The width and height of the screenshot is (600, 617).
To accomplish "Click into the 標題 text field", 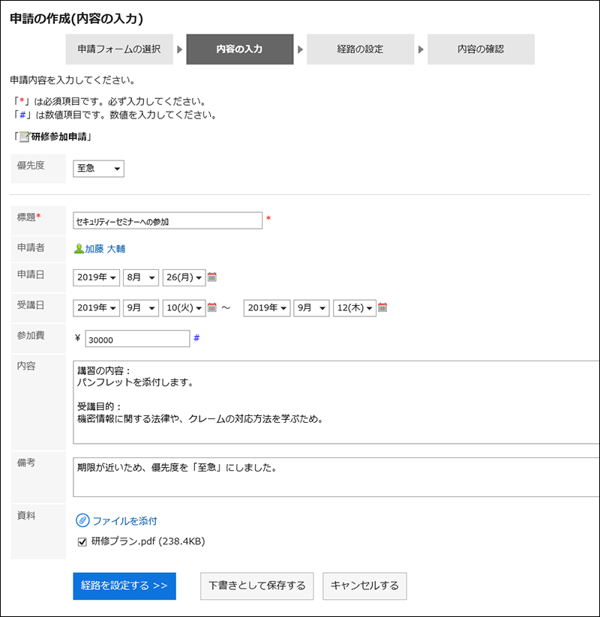I will coord(168,220).
